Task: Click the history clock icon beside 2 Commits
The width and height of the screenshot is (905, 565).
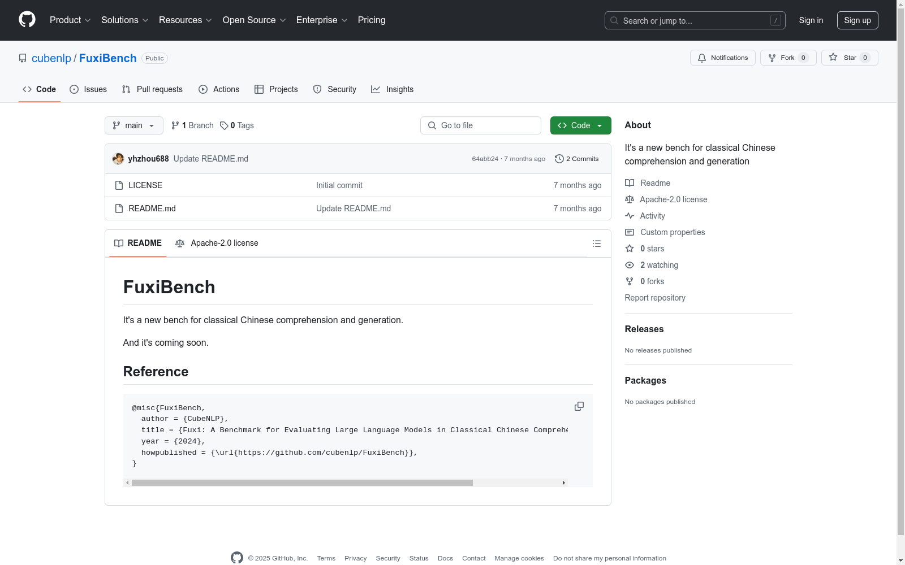Action: pyautogui.click(x=559, y=159)
